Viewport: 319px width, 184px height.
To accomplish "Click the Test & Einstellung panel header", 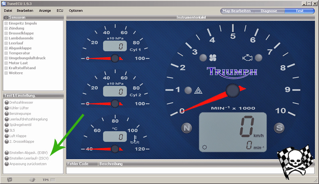I will coord(33,95).
